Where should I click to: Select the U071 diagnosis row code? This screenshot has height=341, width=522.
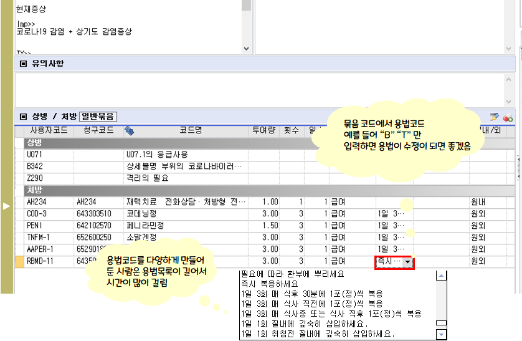pyautogui.click(x=35, y=155)
